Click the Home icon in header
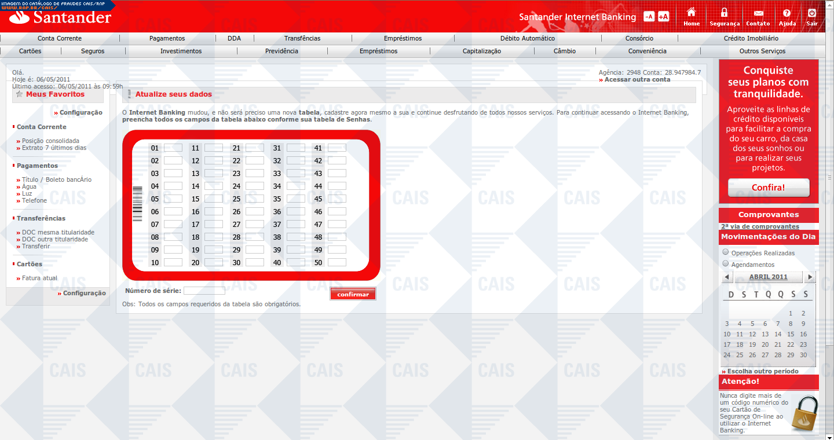This screenshot has height=440, width=834. click(x=691, y=13)
